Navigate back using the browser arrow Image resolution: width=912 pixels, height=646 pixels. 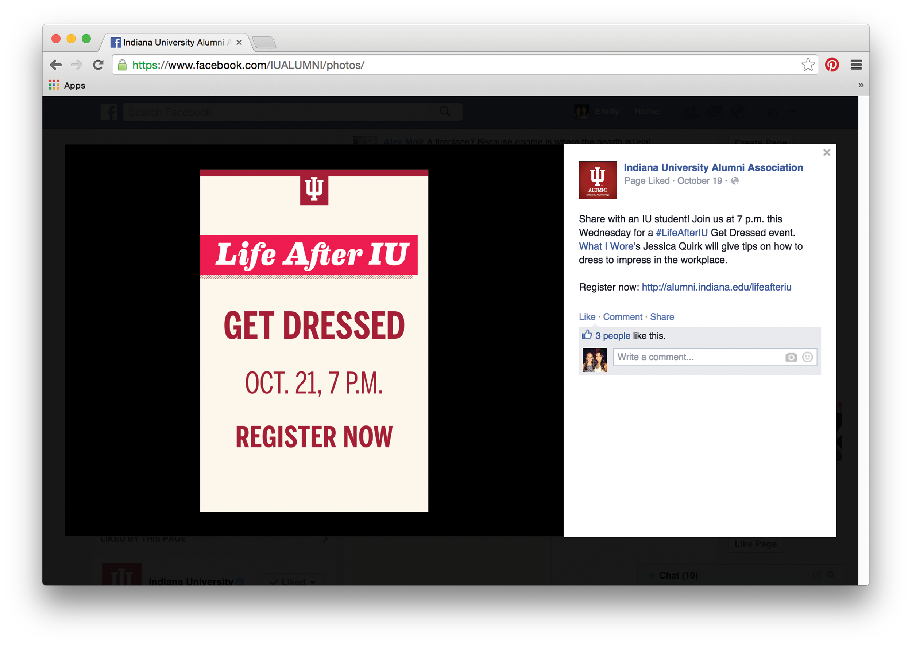[x=55, y=65]
